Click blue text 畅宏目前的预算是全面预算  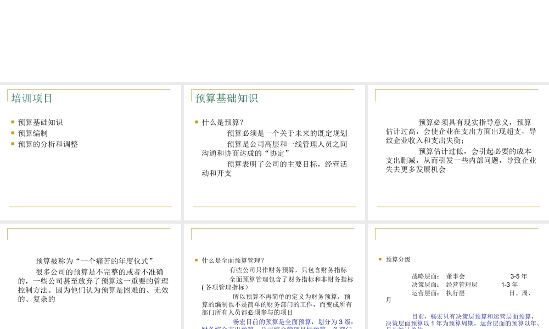[x=273, y=322]
